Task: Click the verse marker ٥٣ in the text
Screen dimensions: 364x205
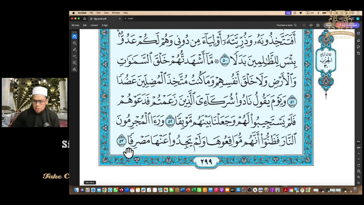Action: [121, 141]
